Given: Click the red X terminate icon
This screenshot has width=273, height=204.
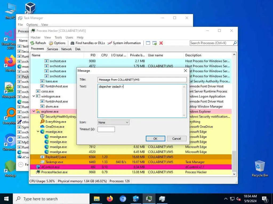Looking at the screenshot, I should 161,43.
